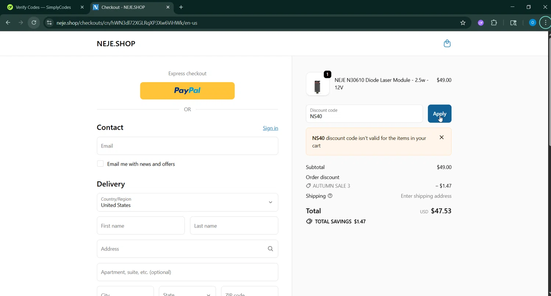This screenshot has width=551, height=296.
Task: Focus the Email input field
Action: (x=187, y=146)
